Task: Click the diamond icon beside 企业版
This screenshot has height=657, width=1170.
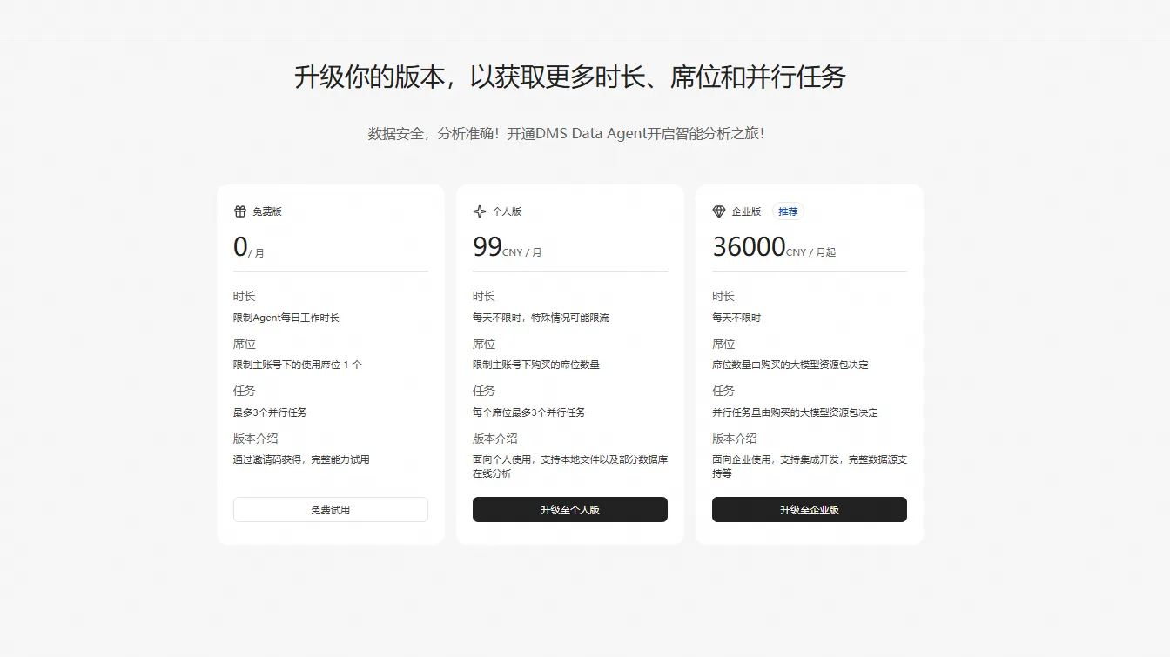Action: coord(719,211)
